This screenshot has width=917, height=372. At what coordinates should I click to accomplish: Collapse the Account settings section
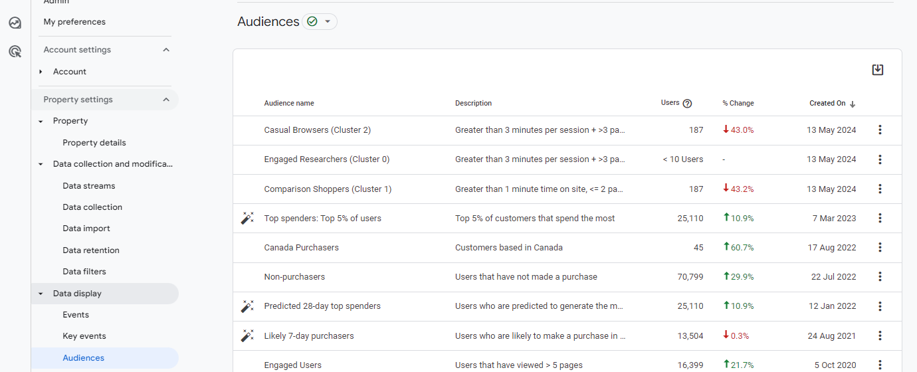click(166, 50)
